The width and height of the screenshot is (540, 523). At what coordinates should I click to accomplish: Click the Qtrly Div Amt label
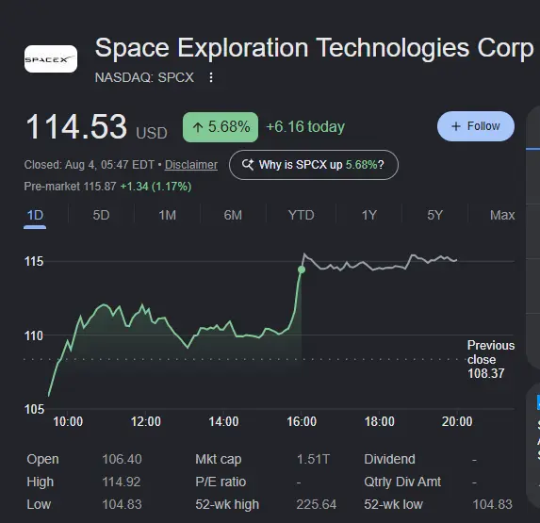(402, 482)
